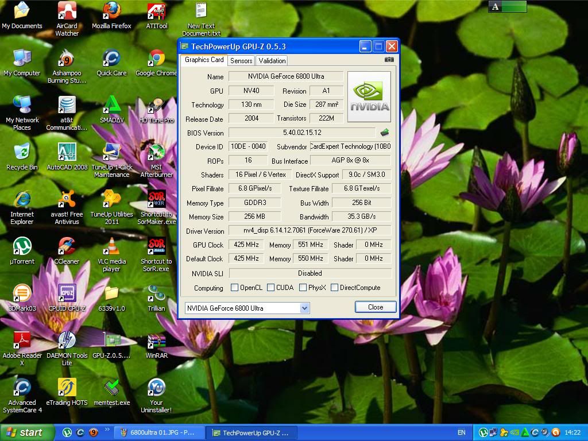Enable the DirectCompute checkbox

[x=334, y=288]
